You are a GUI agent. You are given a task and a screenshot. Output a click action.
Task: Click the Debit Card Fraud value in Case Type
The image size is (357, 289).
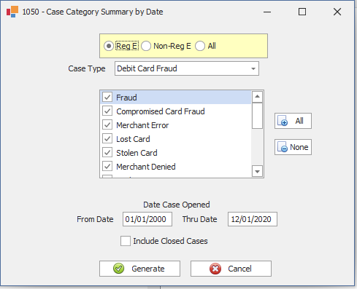click(x=147, y=68)
